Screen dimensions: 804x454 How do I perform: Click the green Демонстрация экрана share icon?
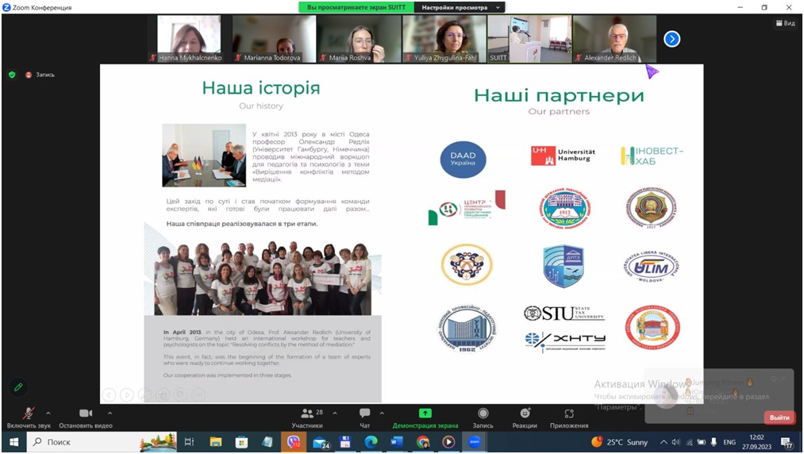click(x=425, y=413)
